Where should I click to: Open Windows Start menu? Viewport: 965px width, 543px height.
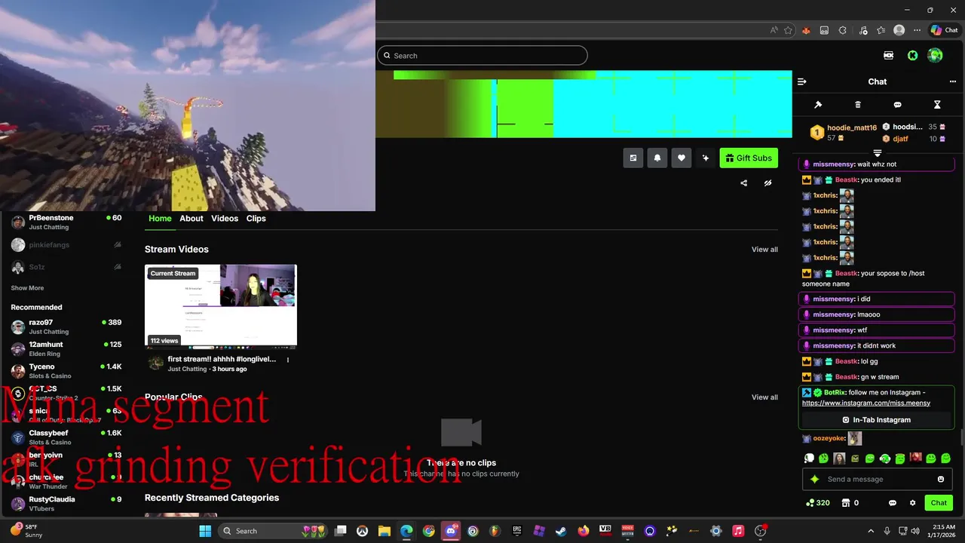tap(205, 531)
